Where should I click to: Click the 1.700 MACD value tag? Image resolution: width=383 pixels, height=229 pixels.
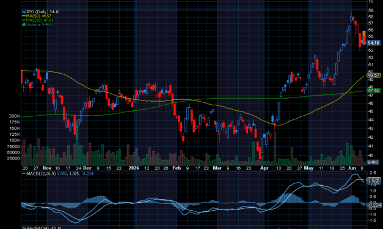coord(374,182)
